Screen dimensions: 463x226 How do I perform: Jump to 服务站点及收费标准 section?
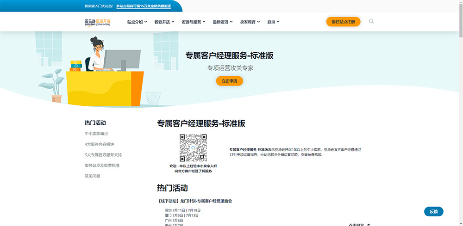(x=102, y=165)
